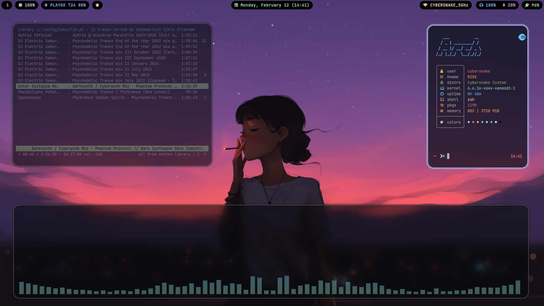Select workspace 1 in the bar

(x=7, y=5)
